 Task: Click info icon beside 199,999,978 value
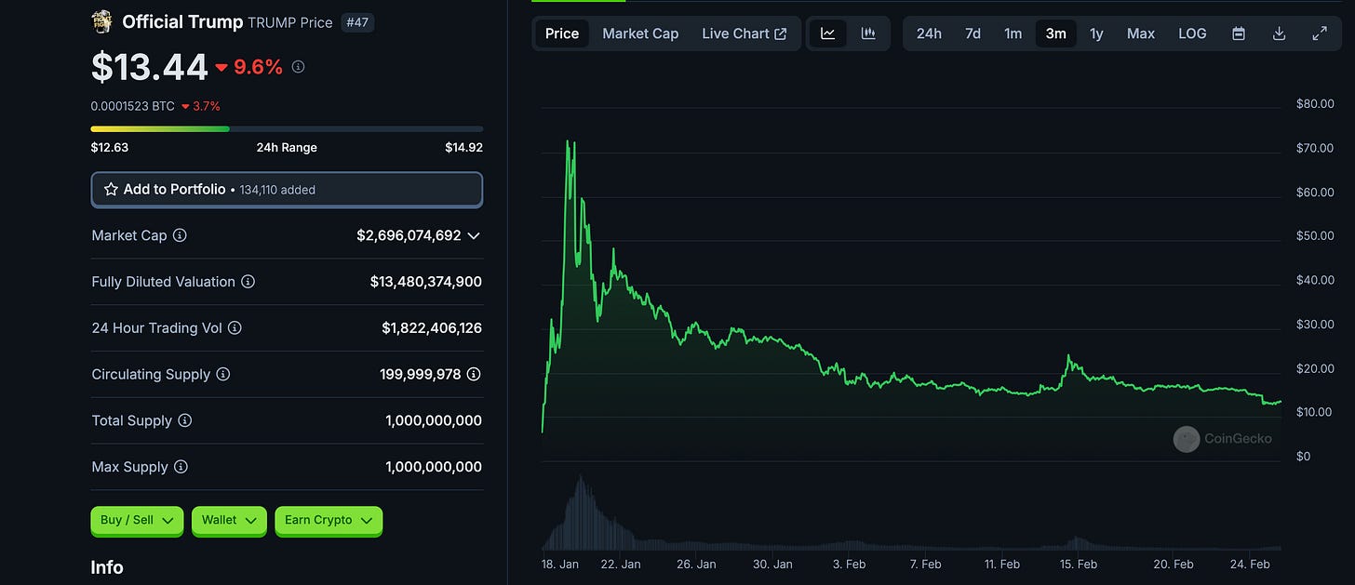click(x=474, y=374)
